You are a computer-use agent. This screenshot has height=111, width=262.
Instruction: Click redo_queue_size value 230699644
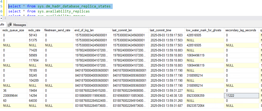click(14, 96)
